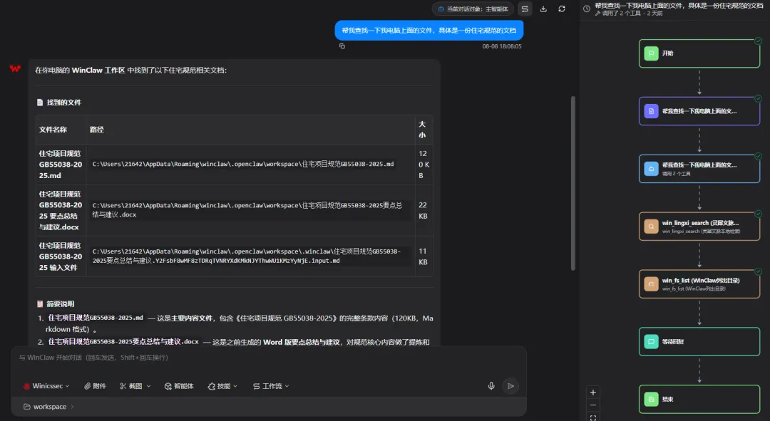Click the 08-08 18:08:05 timestamp
This screenshot has width=770, height=421.
pos(501,46)
